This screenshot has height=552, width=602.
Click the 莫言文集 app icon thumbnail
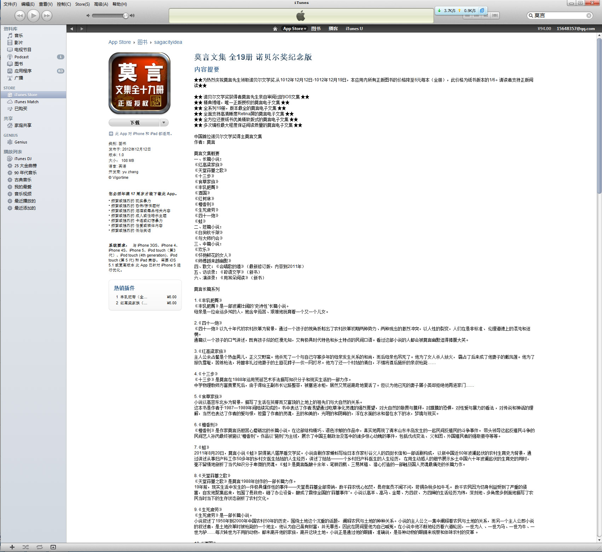(x=139, y=83)
